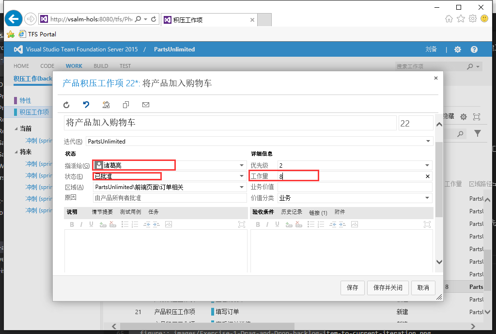Open the 迭代 PartsUnlimited dropdown
This screenshot has width=496, height=334.
(428, 141)
